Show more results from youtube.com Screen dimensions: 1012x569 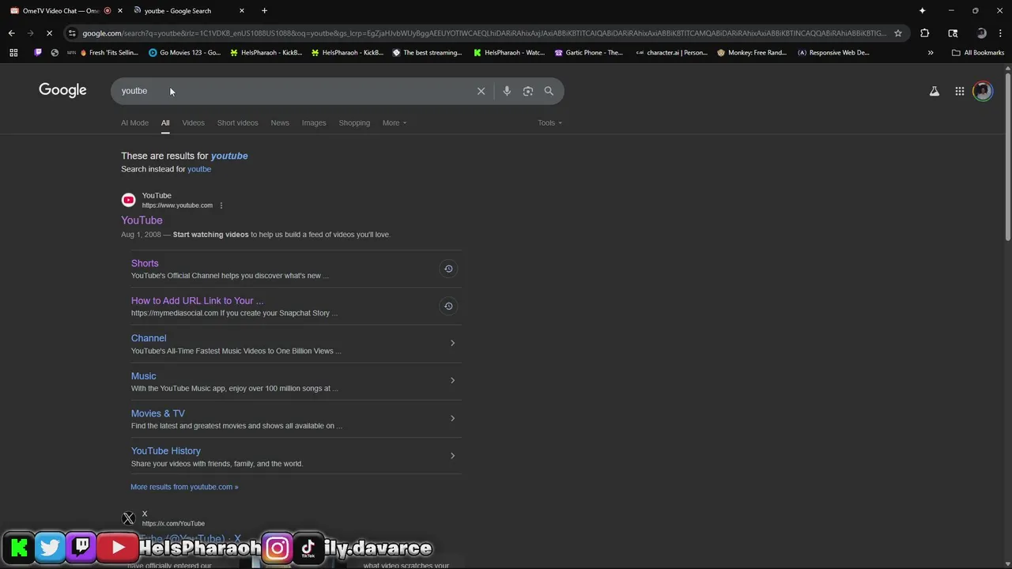tap(184, 487)
